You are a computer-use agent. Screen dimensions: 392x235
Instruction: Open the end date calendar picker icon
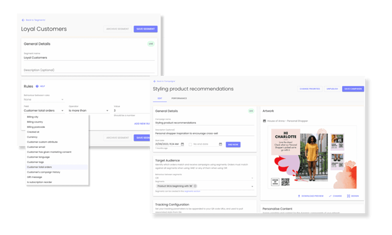pos(220,144)
